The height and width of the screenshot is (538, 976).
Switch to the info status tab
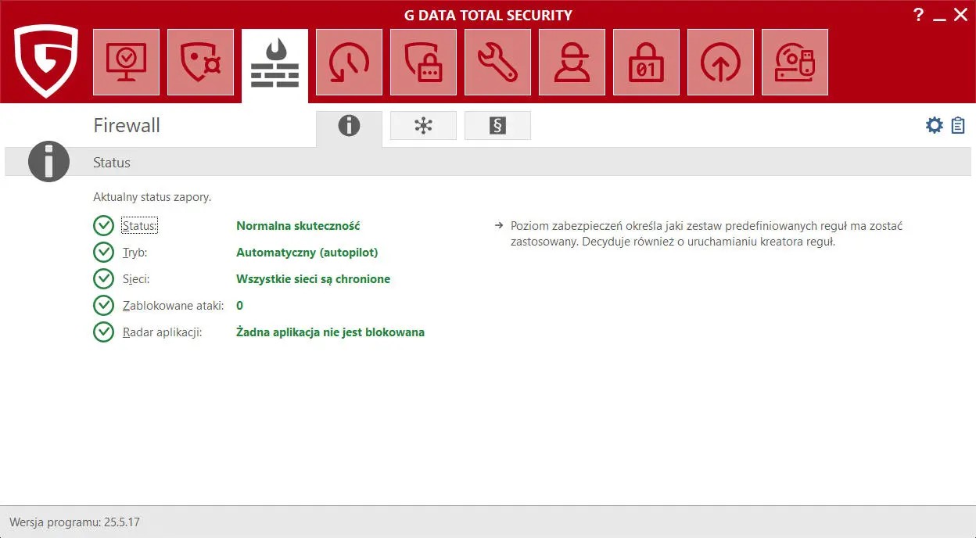tap(349, 125)
